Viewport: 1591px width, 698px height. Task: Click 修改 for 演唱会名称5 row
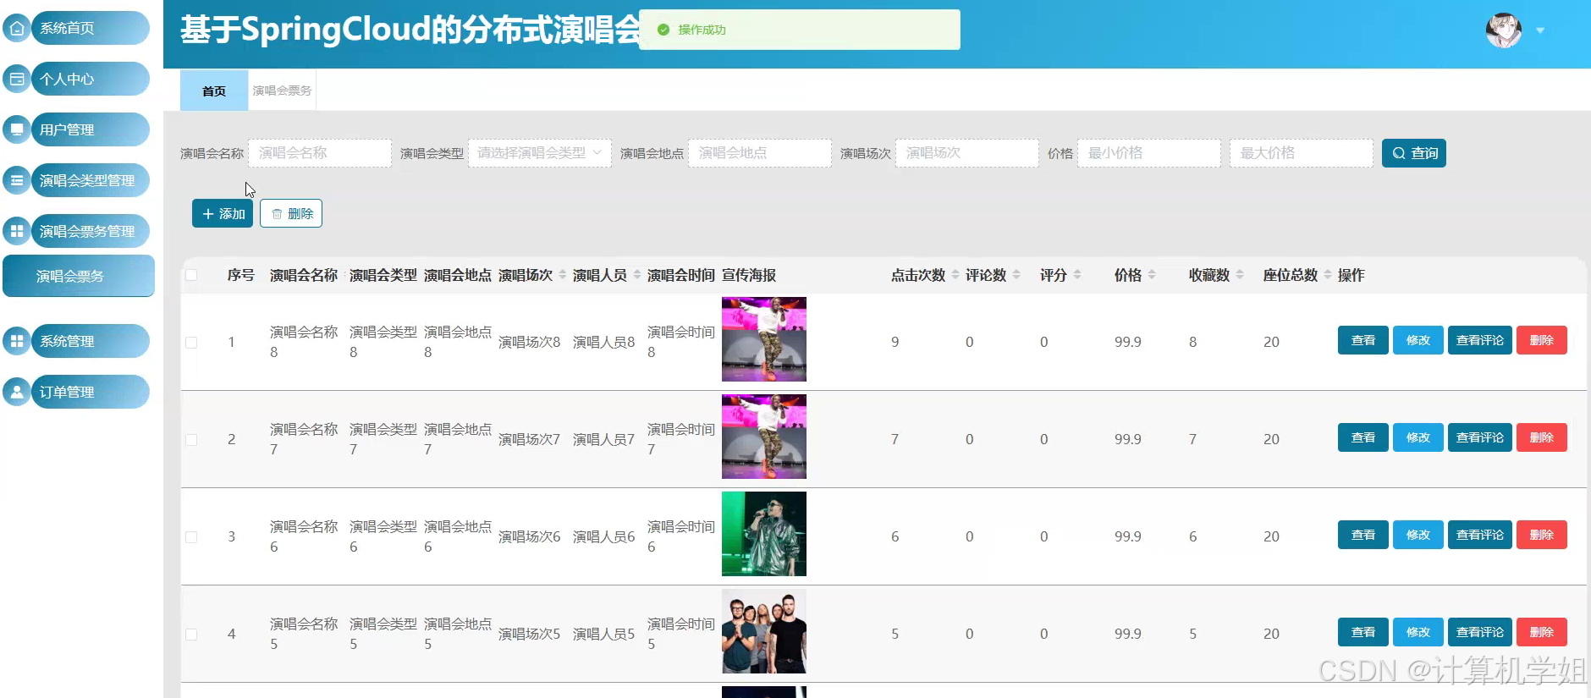pyautogui.click(x=1418, y=632)
